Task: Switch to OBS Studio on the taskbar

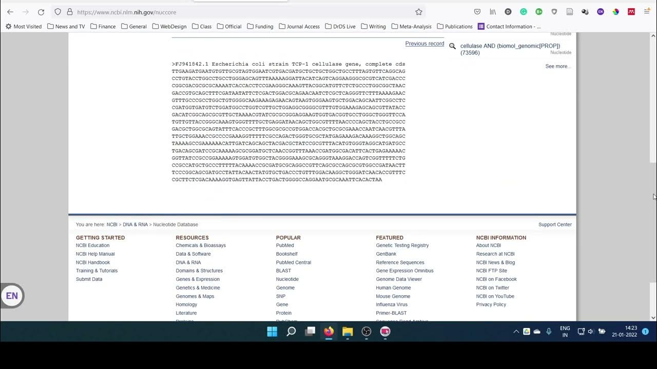Action: click(366, 332)
